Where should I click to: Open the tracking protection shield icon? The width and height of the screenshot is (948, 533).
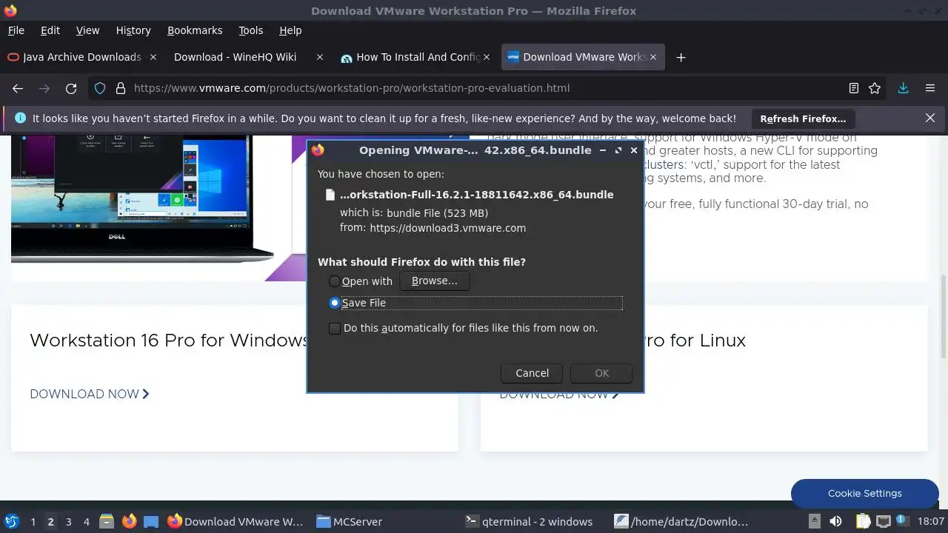pyautogui.click(x=101, y=88)
